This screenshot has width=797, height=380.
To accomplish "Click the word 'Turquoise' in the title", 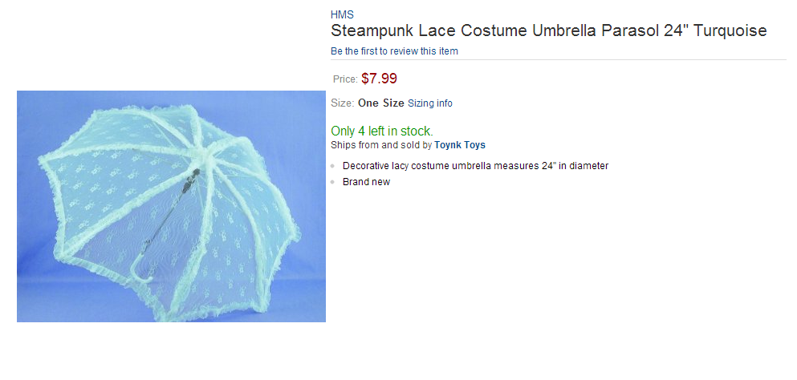I will coord(730,31).
